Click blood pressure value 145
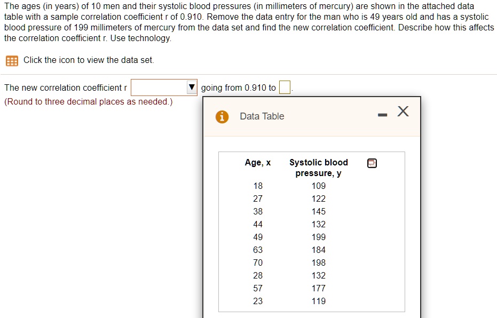The image size is (497, 318). 319,211
